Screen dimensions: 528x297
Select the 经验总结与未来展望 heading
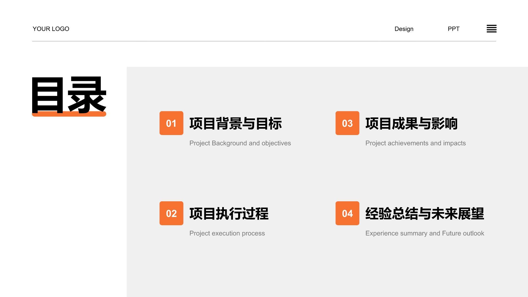pos(425,214)
